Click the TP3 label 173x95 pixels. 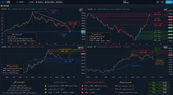click(x=154, y=89)
